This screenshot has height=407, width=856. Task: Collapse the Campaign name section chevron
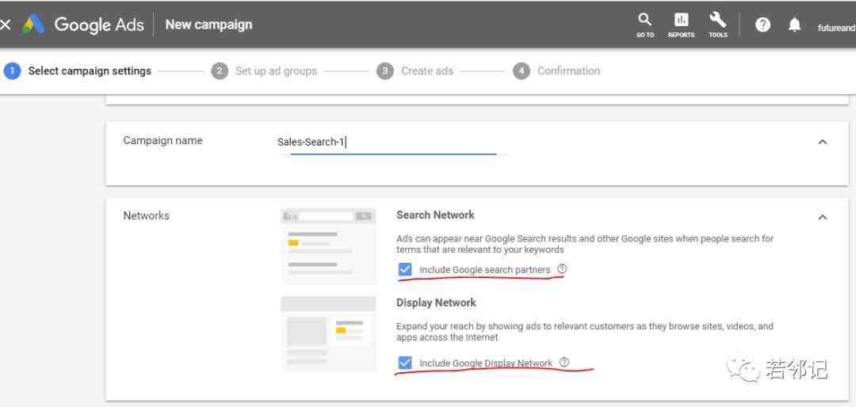click(x=822, y=142)
